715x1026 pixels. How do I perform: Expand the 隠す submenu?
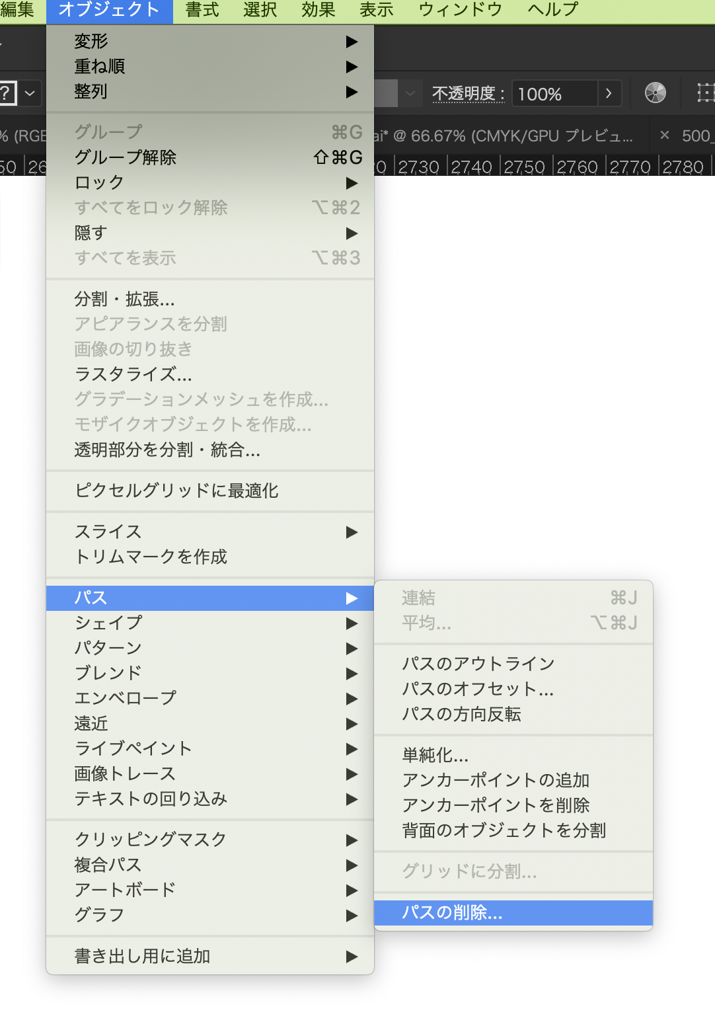[x=210, y=233]
